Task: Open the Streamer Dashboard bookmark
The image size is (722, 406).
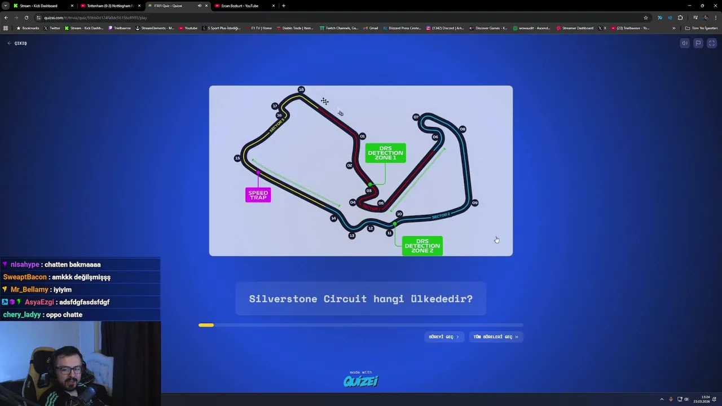Action: [575, 28]
